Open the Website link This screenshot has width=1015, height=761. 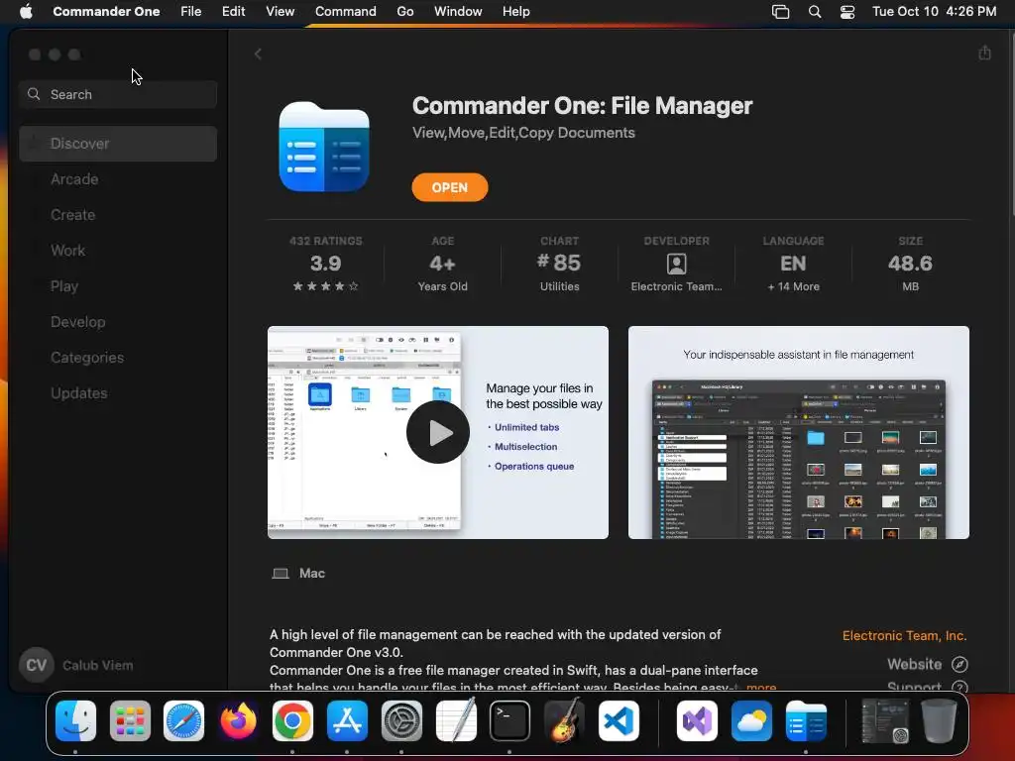(914, 664)
